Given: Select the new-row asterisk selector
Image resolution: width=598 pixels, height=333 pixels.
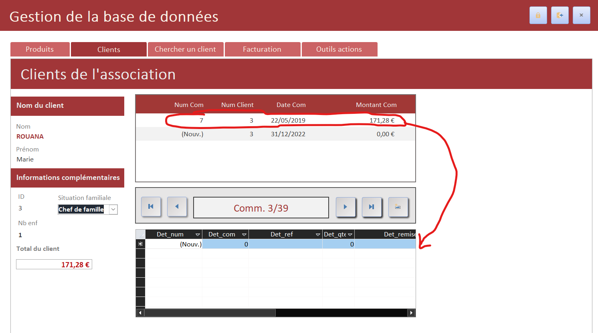Looking at the screenshot, I should tap(140, 244).
